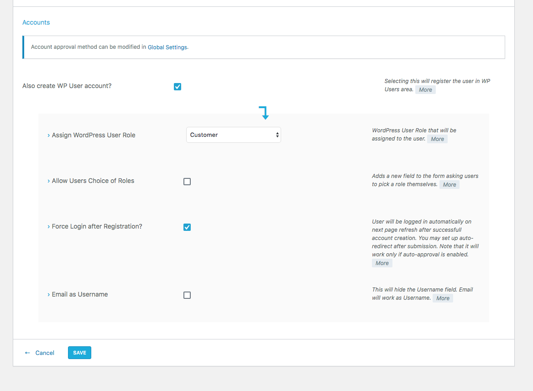The height and width of the screenshot is (391, 533).
Task: Click chevron before Email as Username
Action: point(49,295)
